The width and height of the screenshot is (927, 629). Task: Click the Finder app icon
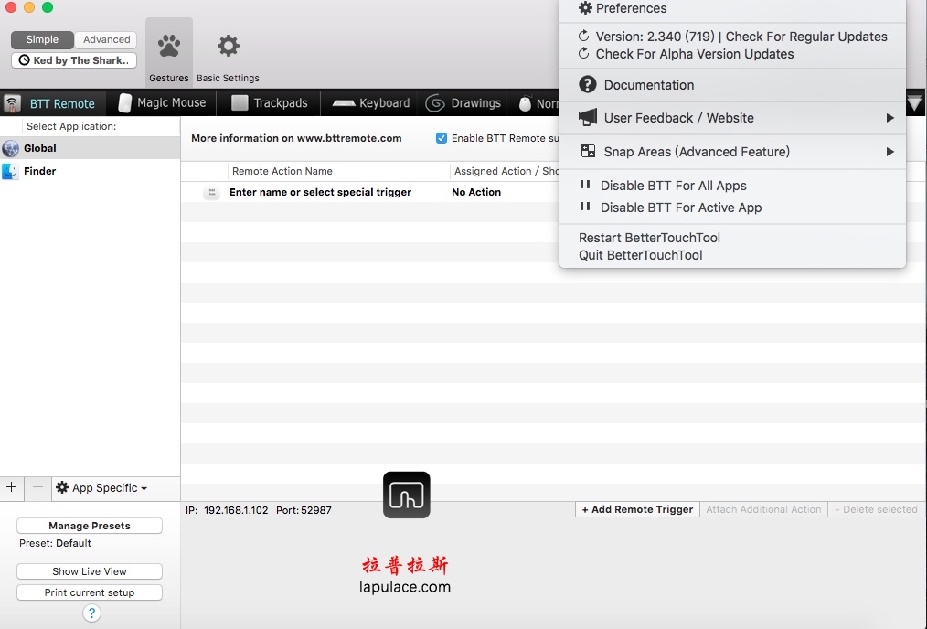click(10, 172)
